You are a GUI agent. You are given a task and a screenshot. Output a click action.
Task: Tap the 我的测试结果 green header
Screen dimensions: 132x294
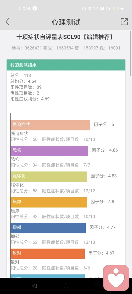click(66, 65)
